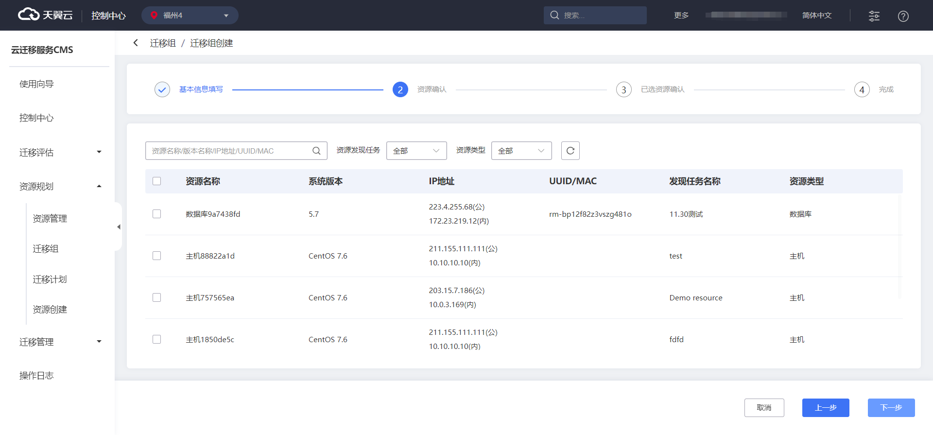This screenshot has width=933, height=435.
Task: Click IP 223.4.255.68(公)
Action: (x=457, y=207)
